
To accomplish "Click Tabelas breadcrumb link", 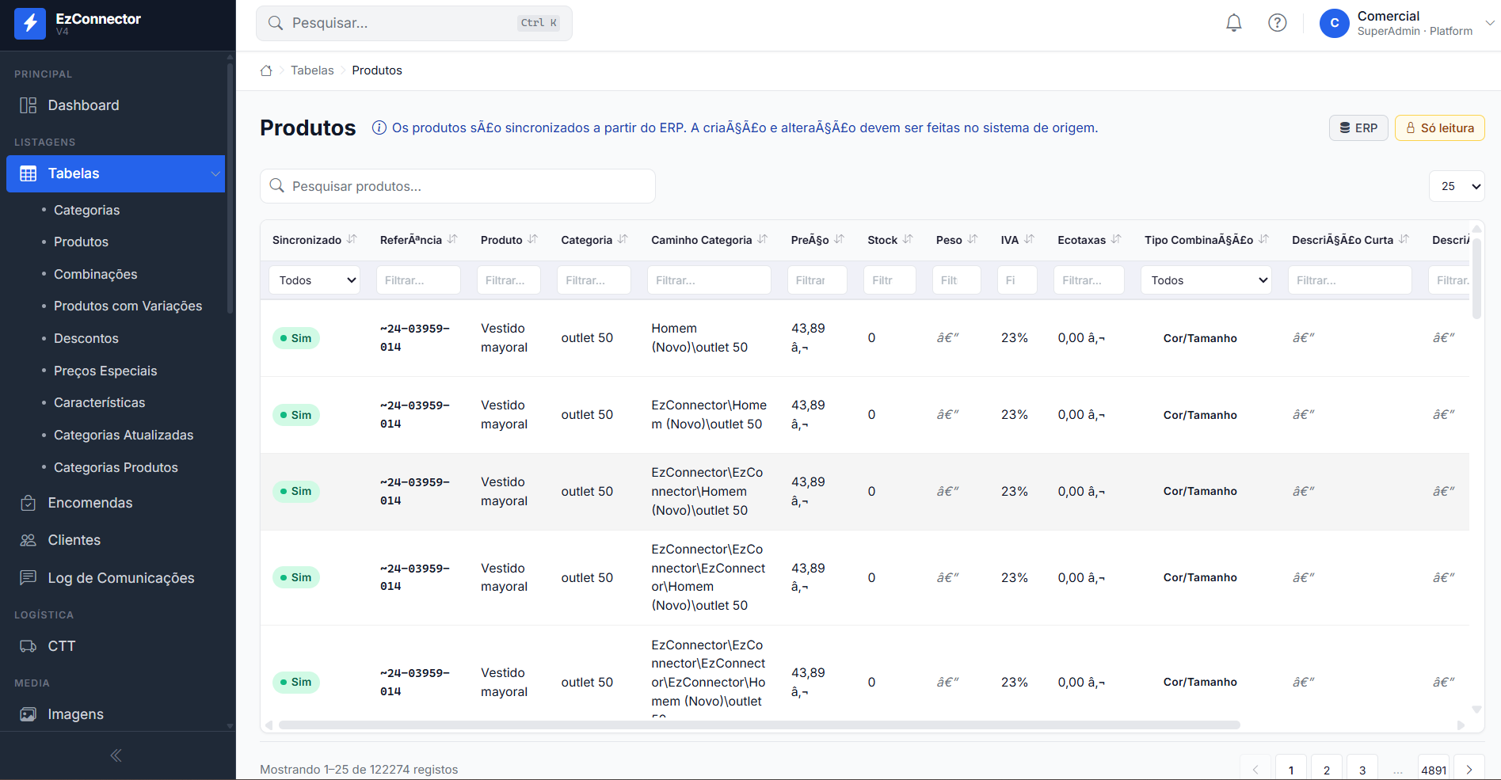I will coord(312,70).
